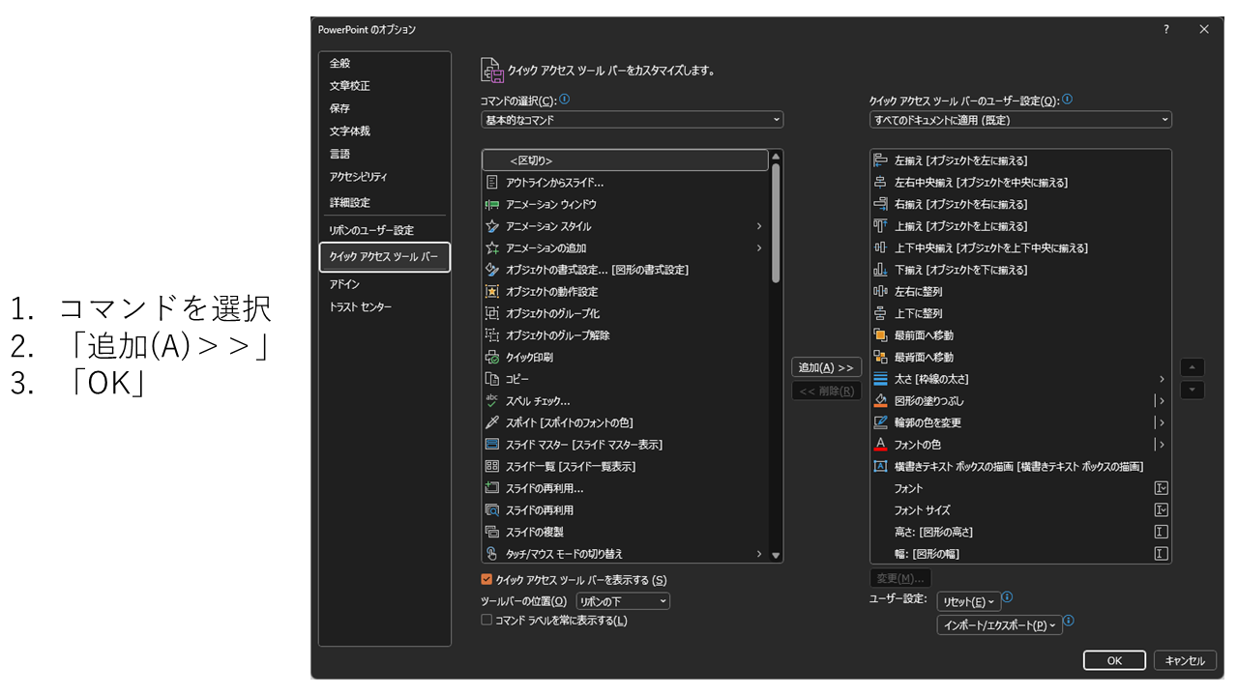Click the オブジェクトのグループ解除 icon

click(x=491, y=335)
